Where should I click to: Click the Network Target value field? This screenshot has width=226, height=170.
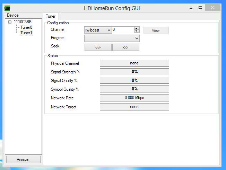pyautogui.click(x=134, y=107)
